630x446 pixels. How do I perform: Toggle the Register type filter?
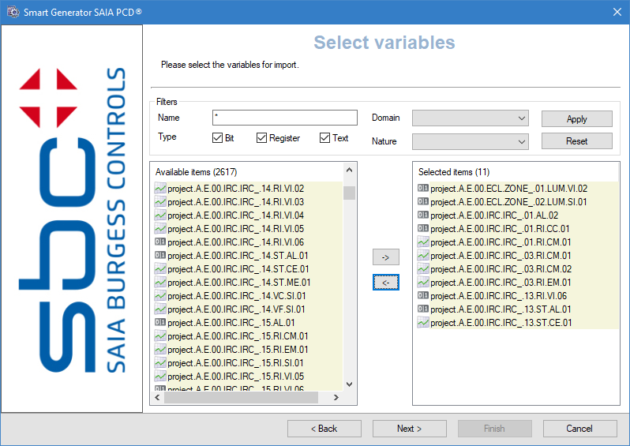pyautogui.click(x=261, y=138)
